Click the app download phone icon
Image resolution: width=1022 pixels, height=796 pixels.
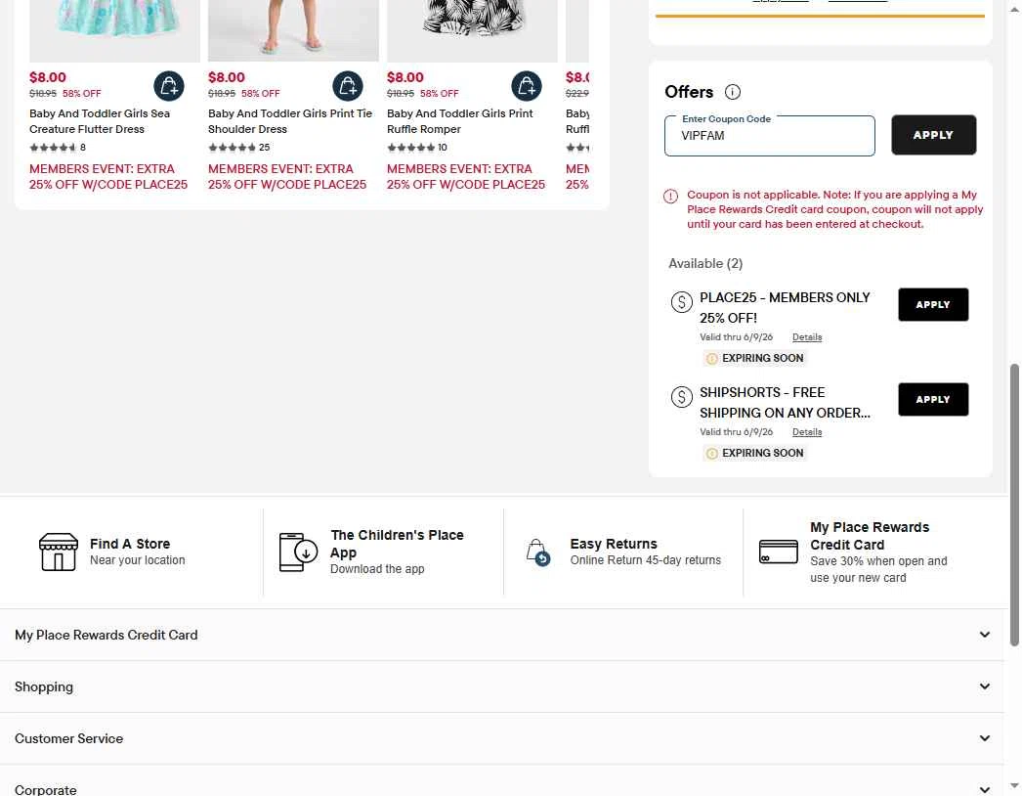point(298,552)
